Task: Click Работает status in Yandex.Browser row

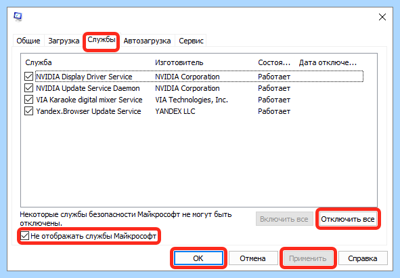Action: [274, 111]
